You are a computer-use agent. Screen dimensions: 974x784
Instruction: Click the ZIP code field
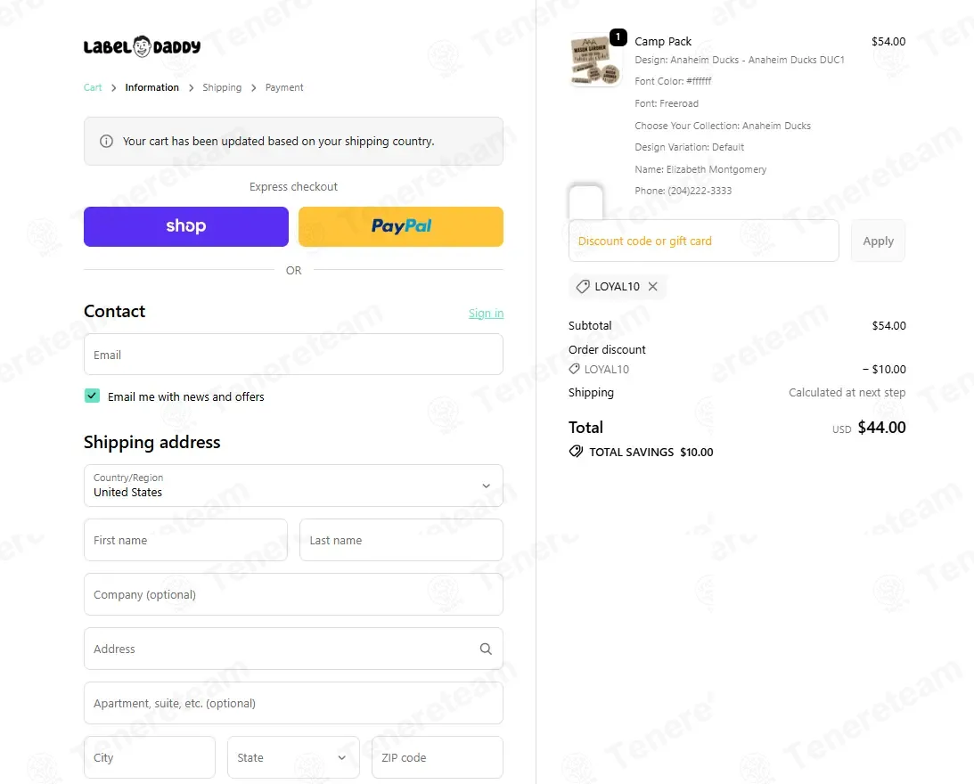click(437, 757)
